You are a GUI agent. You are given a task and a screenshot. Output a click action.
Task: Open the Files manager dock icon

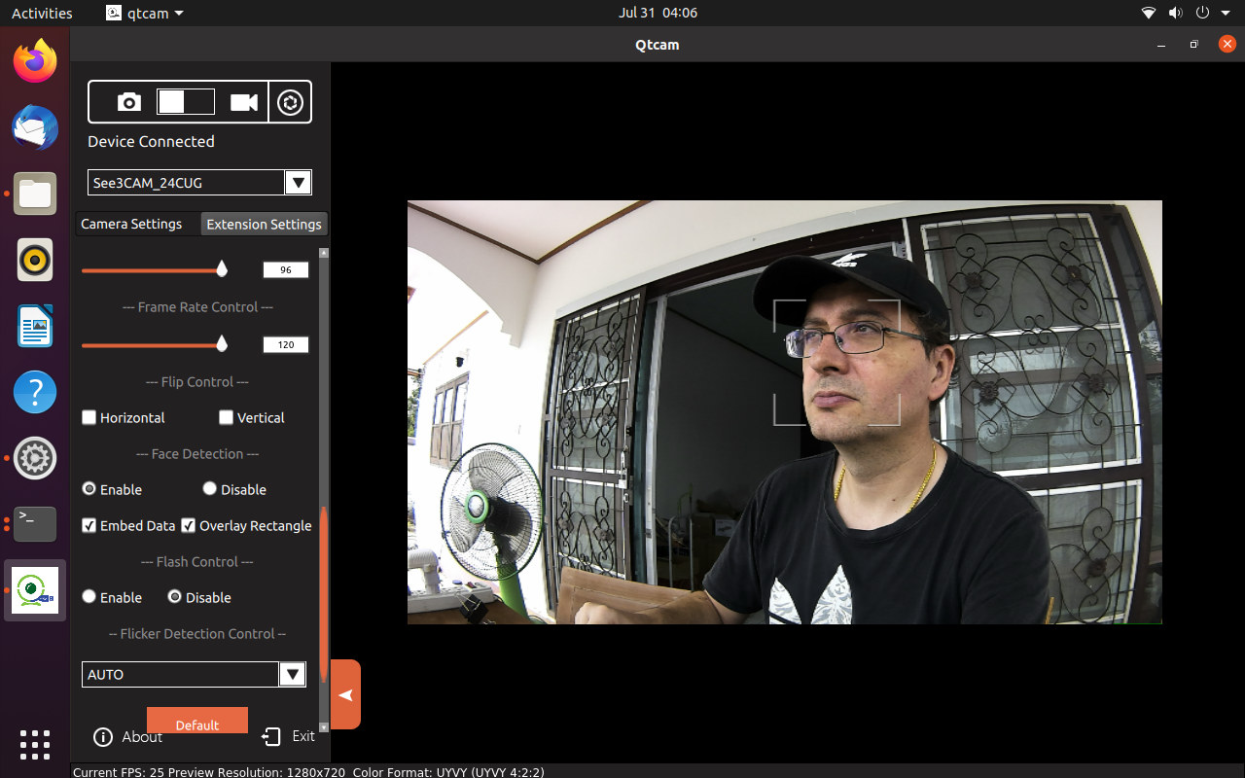pos(35,194)
